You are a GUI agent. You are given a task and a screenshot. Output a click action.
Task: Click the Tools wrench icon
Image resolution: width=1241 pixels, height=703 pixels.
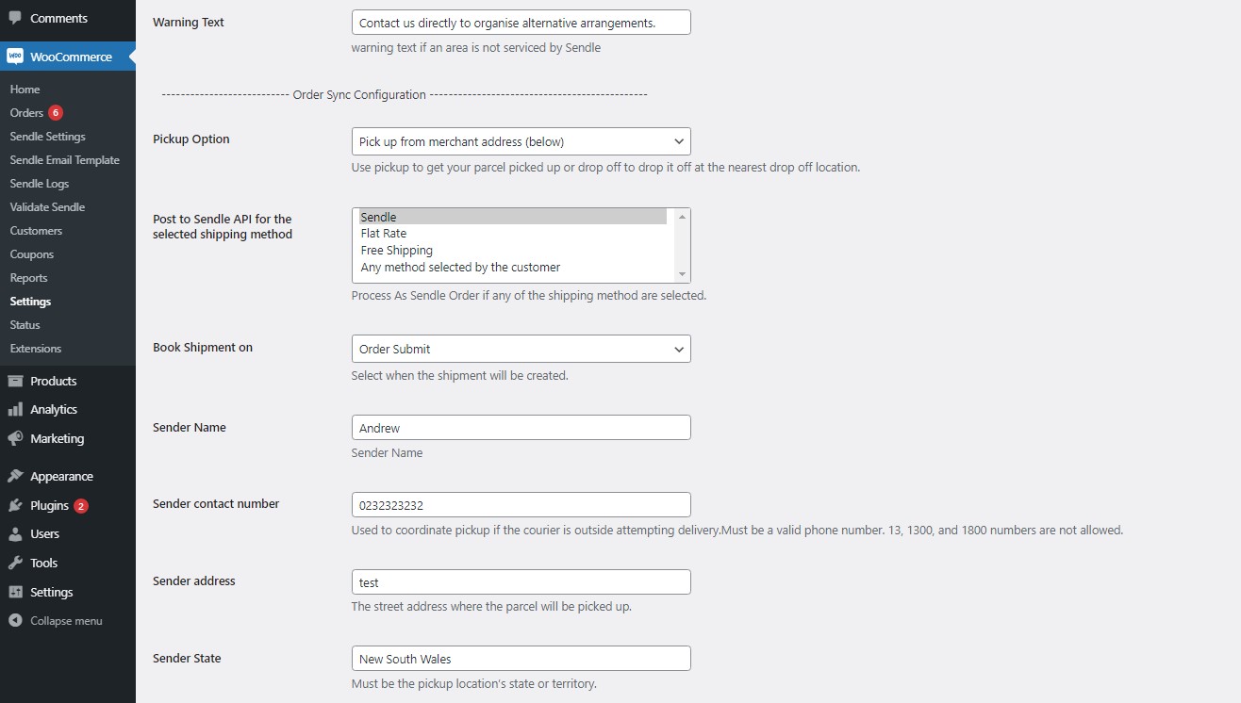(15, 563)
